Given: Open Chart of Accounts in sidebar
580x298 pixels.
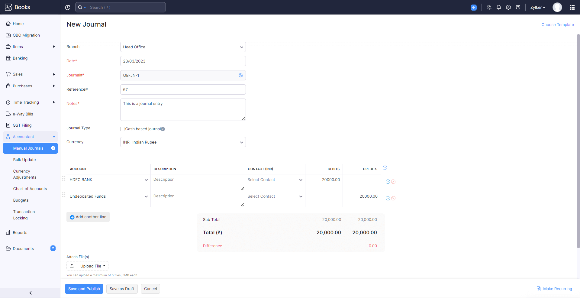Looking at the screenshot, I should click(x=30, y=189).
